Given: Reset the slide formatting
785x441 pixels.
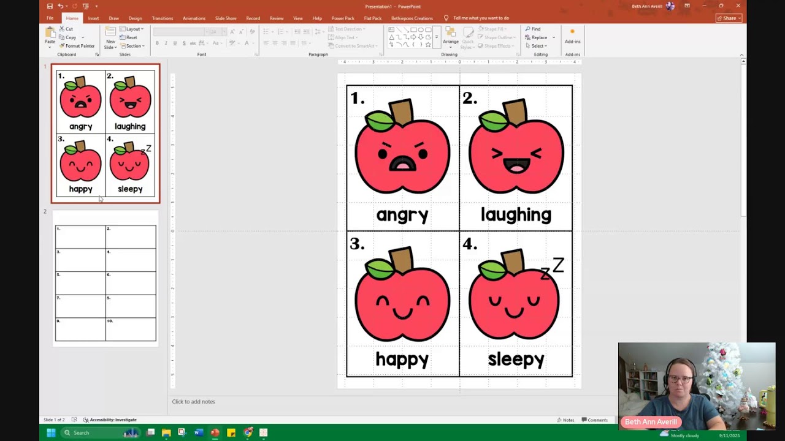Looking at the screenshot, I should pos(129,37).
